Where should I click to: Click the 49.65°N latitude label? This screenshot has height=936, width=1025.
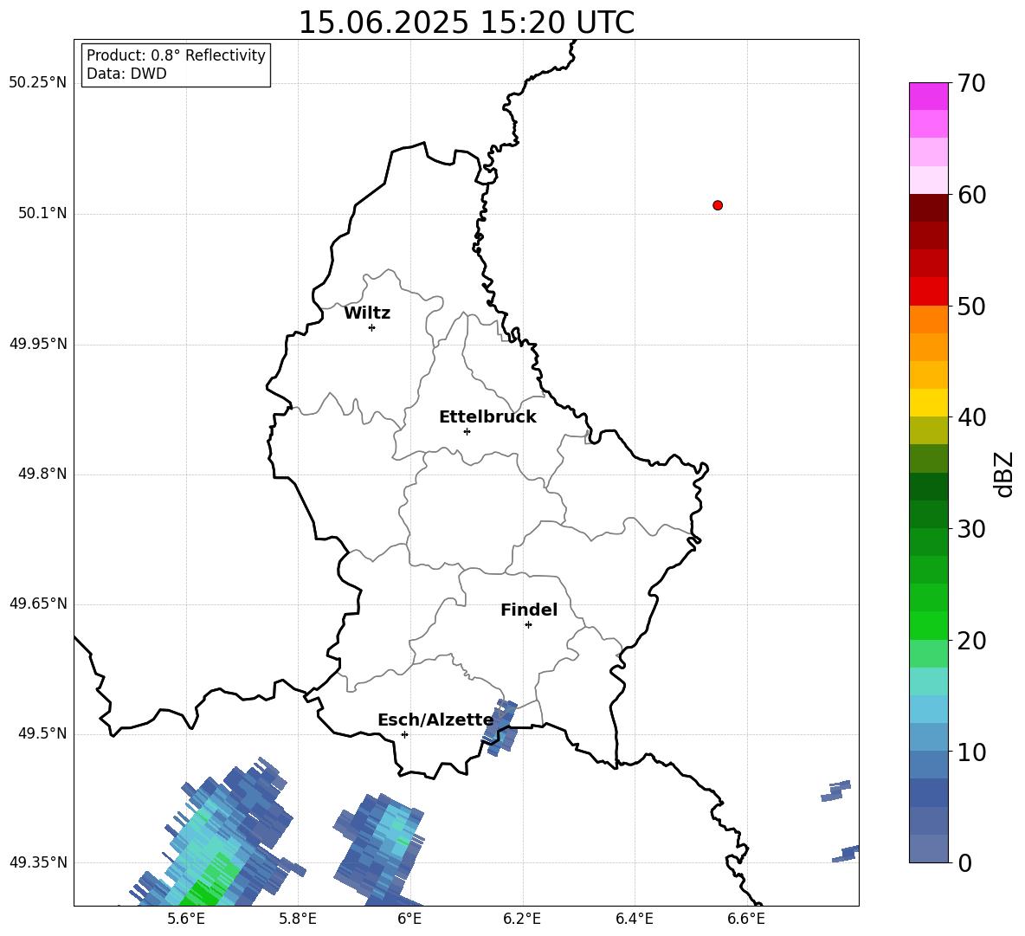(x=38, y=603)
